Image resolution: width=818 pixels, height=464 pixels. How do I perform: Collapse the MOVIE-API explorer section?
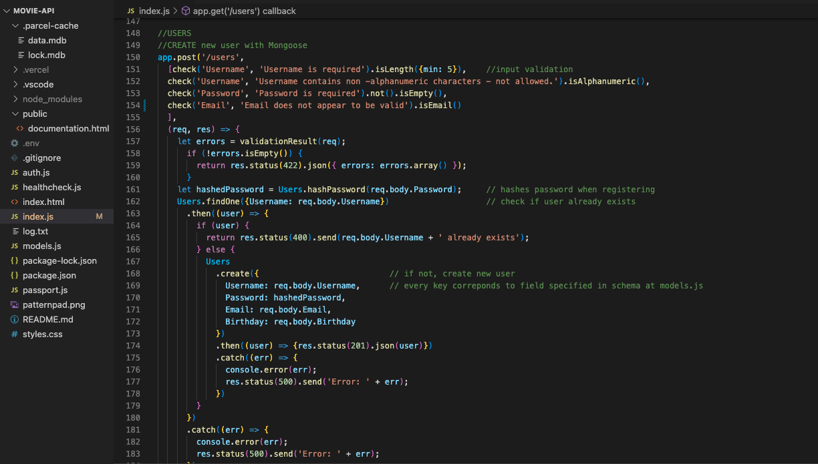tap(7, 11)
